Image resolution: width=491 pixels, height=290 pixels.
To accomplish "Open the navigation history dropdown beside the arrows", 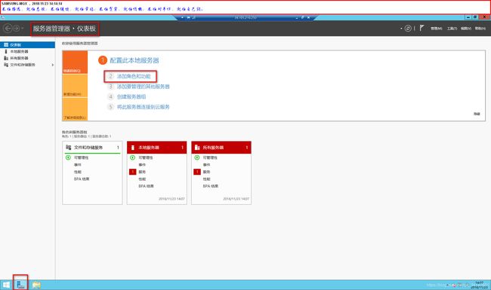I will (22, 29).
